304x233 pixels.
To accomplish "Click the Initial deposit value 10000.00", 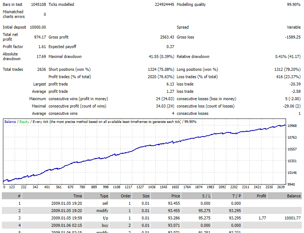I will click(38, 27).
